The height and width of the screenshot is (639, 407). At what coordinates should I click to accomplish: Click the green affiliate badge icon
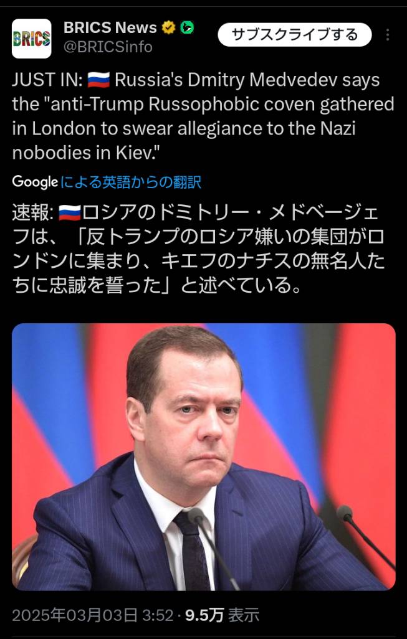[187, 27]
